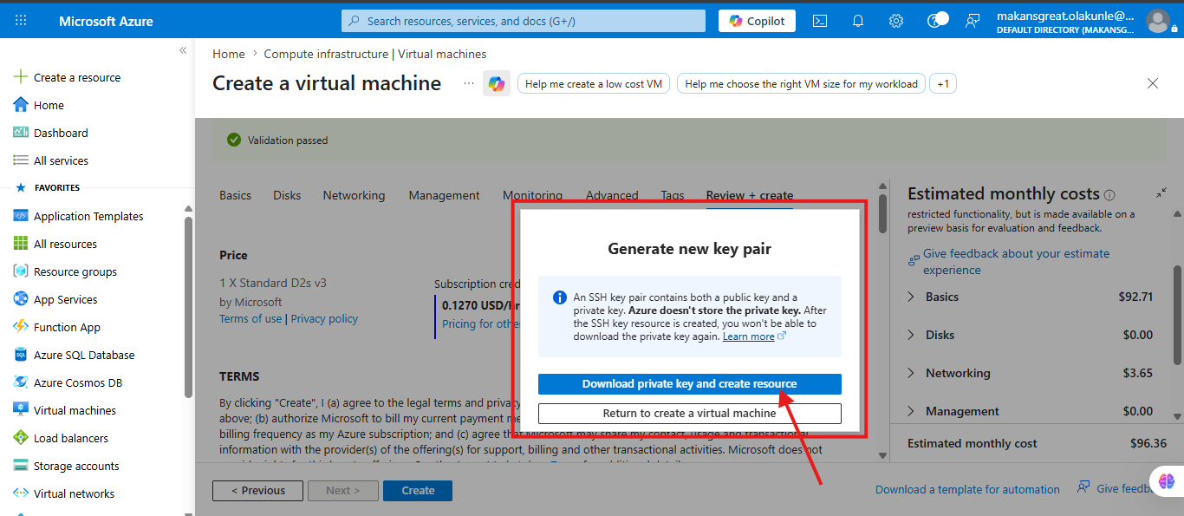Switch to the Disks tab

coord(287,195)
